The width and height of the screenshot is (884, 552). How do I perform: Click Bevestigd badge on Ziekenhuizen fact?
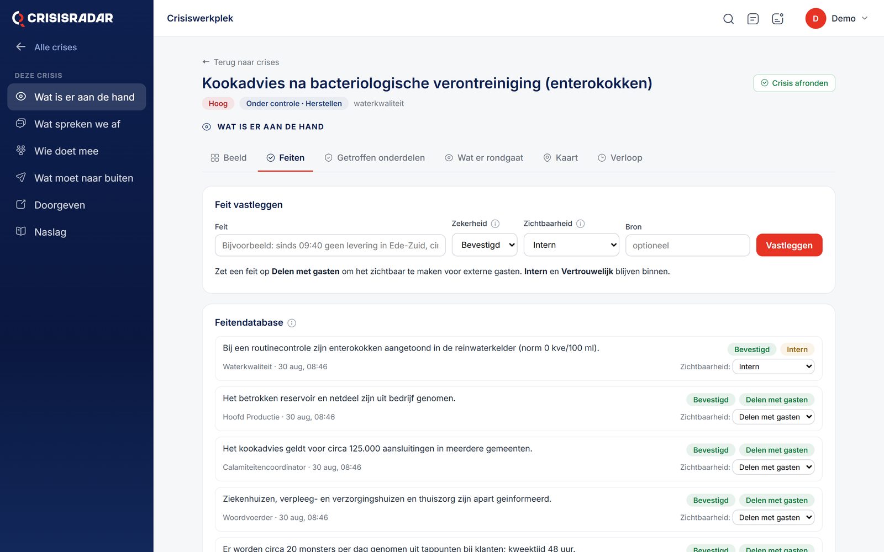[x=711, y=500]
